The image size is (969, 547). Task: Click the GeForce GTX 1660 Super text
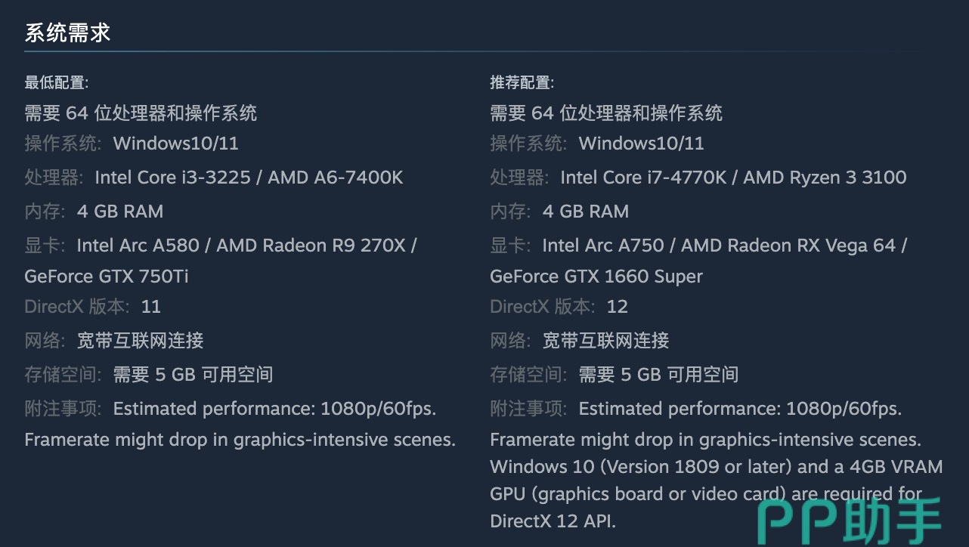[x=596, y=277]
